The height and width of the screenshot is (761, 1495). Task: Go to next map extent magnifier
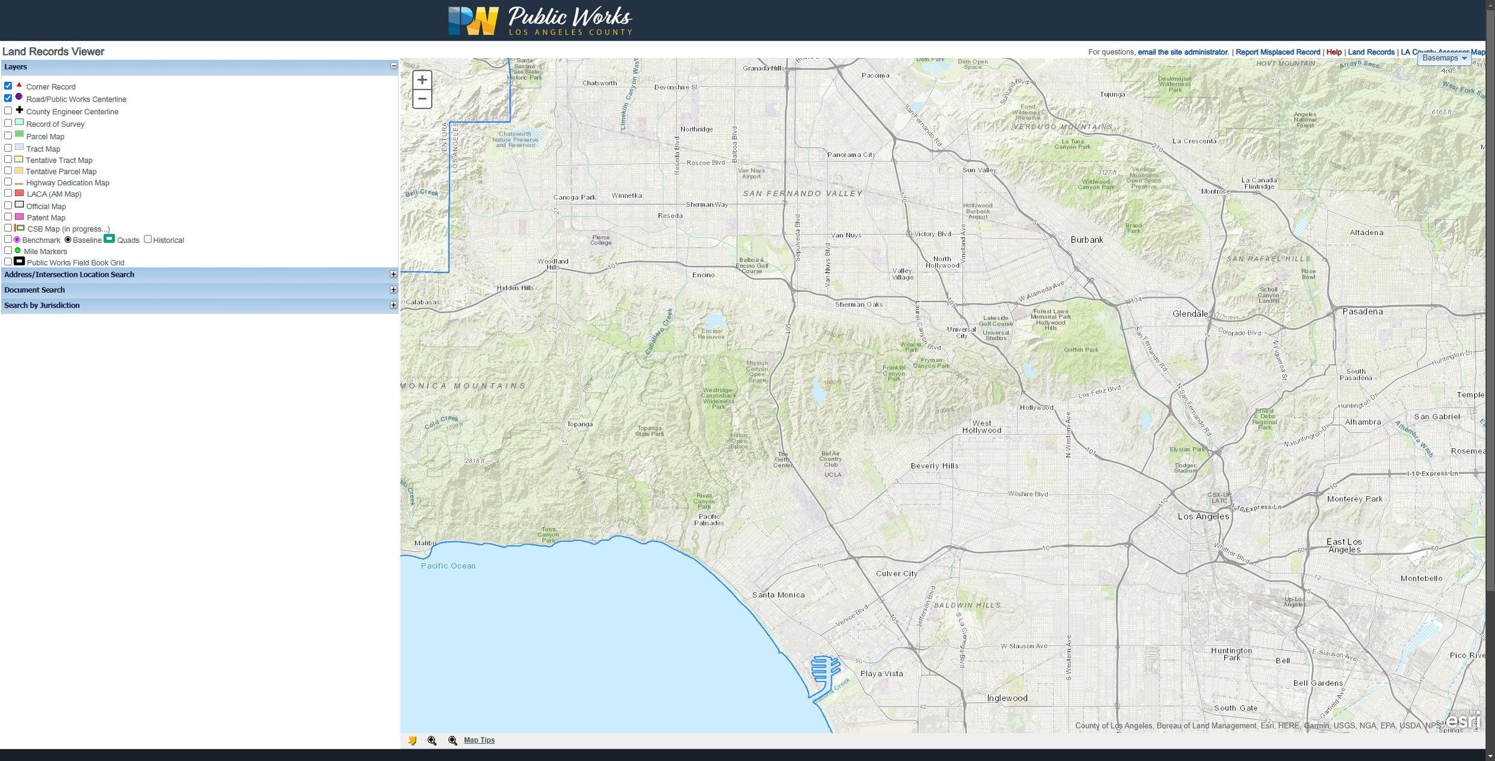[x=453, y=741]
